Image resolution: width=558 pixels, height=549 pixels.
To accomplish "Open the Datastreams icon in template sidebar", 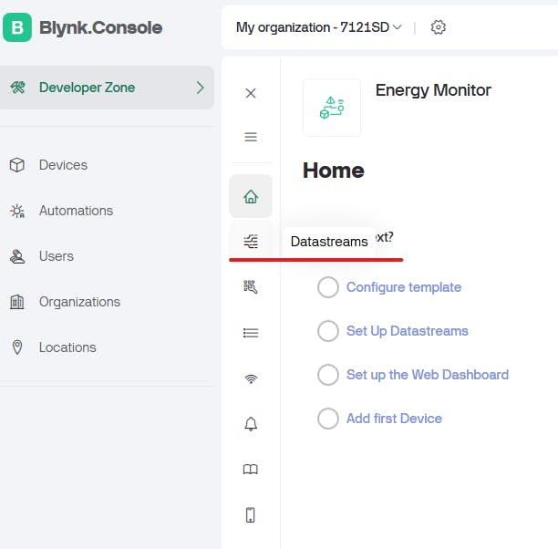I will (251, 242).
